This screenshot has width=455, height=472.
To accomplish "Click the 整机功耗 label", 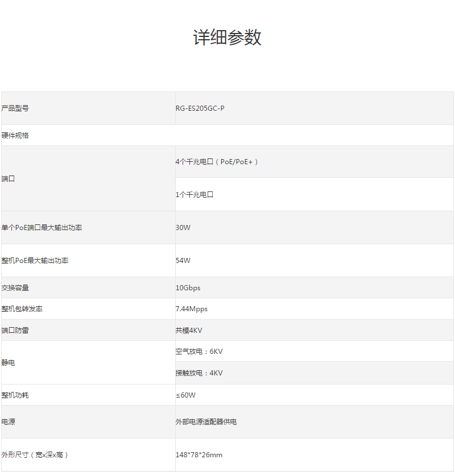I will click(15, 395).
